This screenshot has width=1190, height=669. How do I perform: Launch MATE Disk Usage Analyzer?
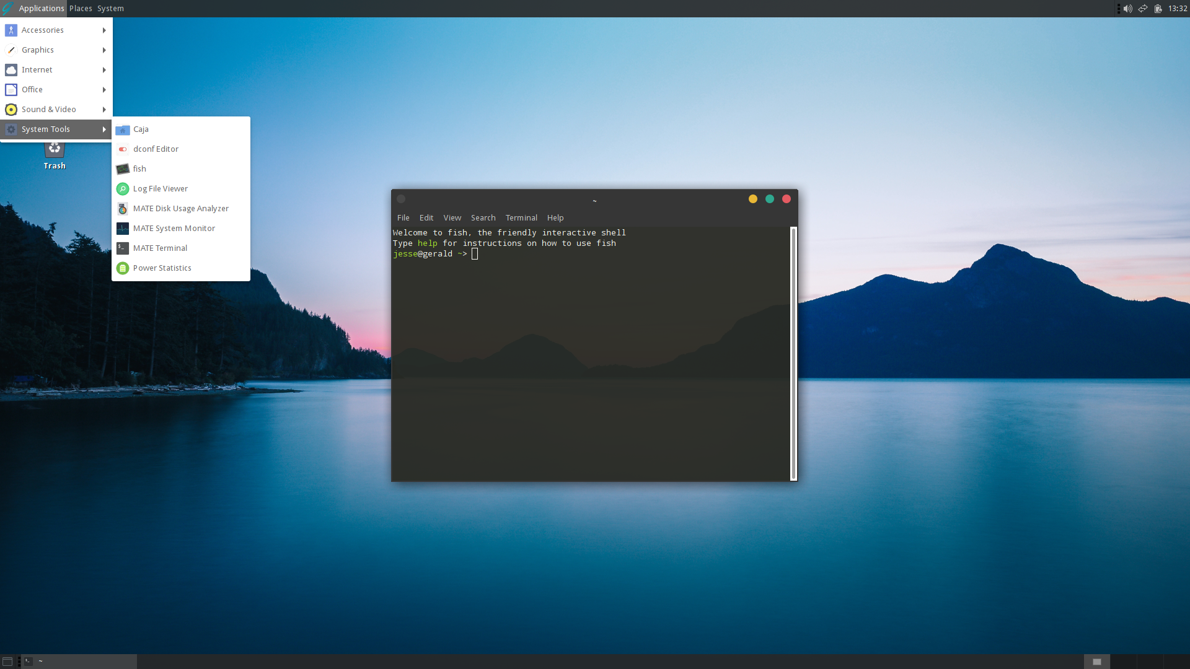181,209
